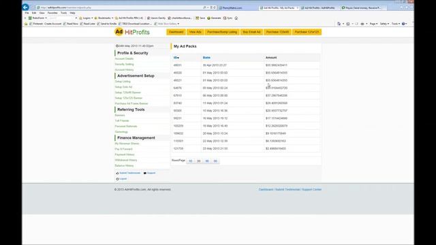
Task: Open Account Details in the sidebar
Action: [x=124, y=59]
